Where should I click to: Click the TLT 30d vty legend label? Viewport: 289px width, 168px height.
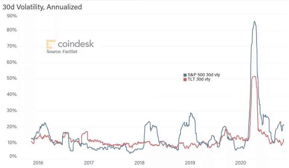pos(199,79)
